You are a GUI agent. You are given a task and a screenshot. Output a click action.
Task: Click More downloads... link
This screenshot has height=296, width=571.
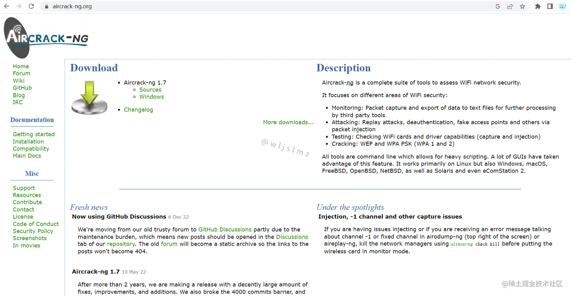(289, 122)
